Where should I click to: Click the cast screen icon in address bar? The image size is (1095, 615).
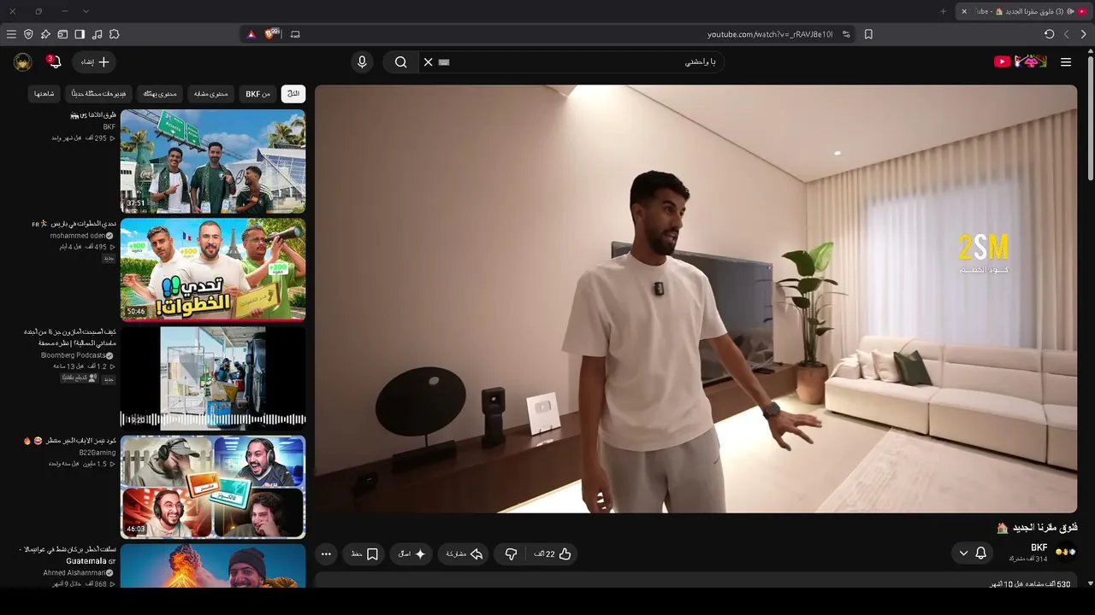click(295, 34)
